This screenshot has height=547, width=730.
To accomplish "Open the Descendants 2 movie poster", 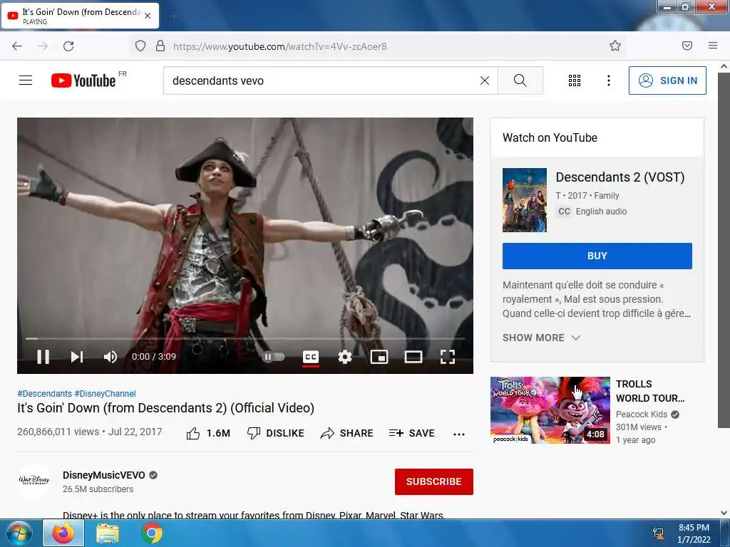I will pos(524,200).
